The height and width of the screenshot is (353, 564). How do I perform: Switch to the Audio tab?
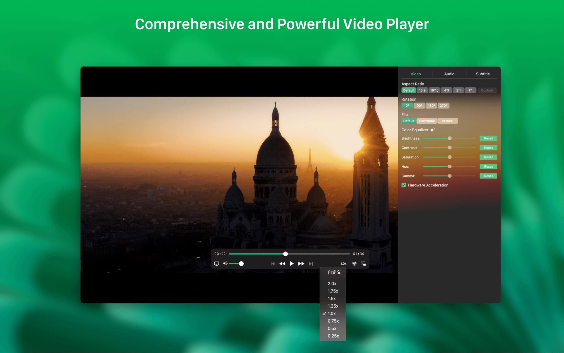[x=449, y=74]
